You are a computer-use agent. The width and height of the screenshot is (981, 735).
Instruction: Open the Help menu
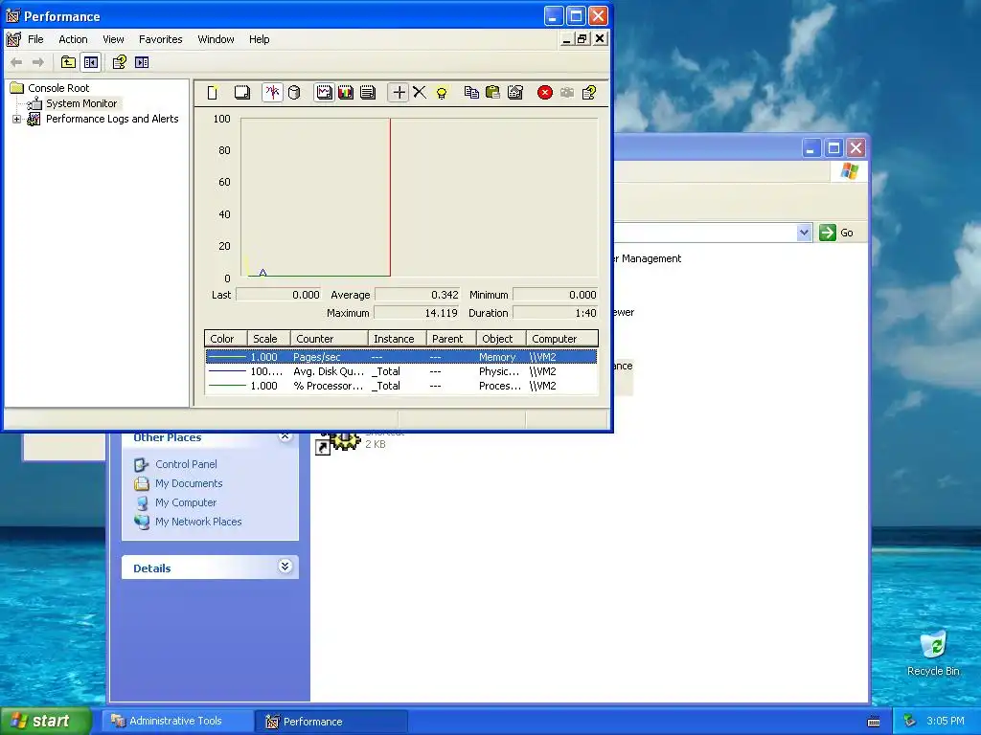(x=259, y=39)
